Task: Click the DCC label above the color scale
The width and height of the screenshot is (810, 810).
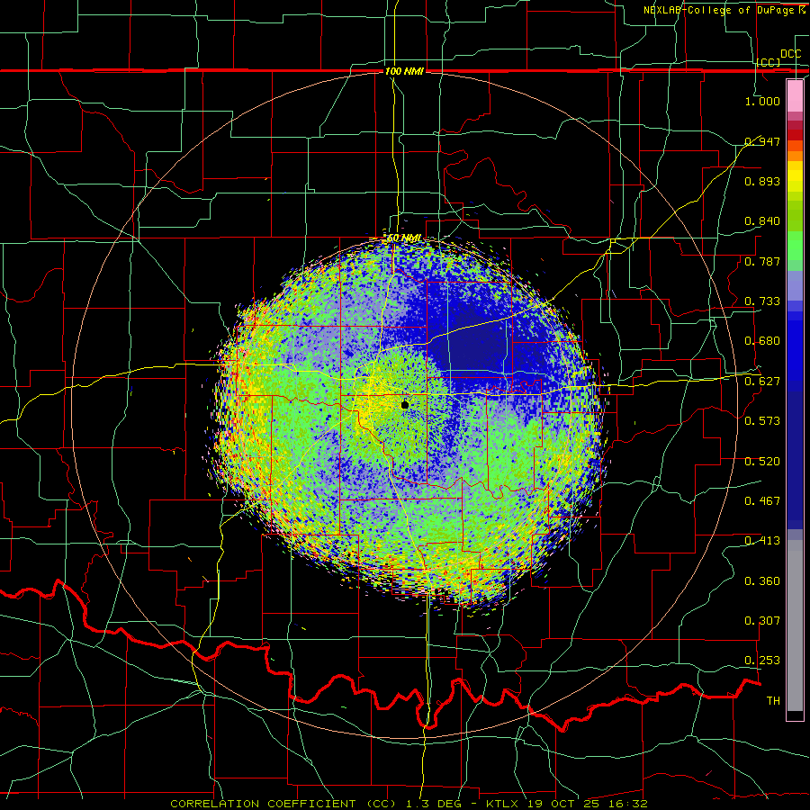Action: click(x=790, y=54)
